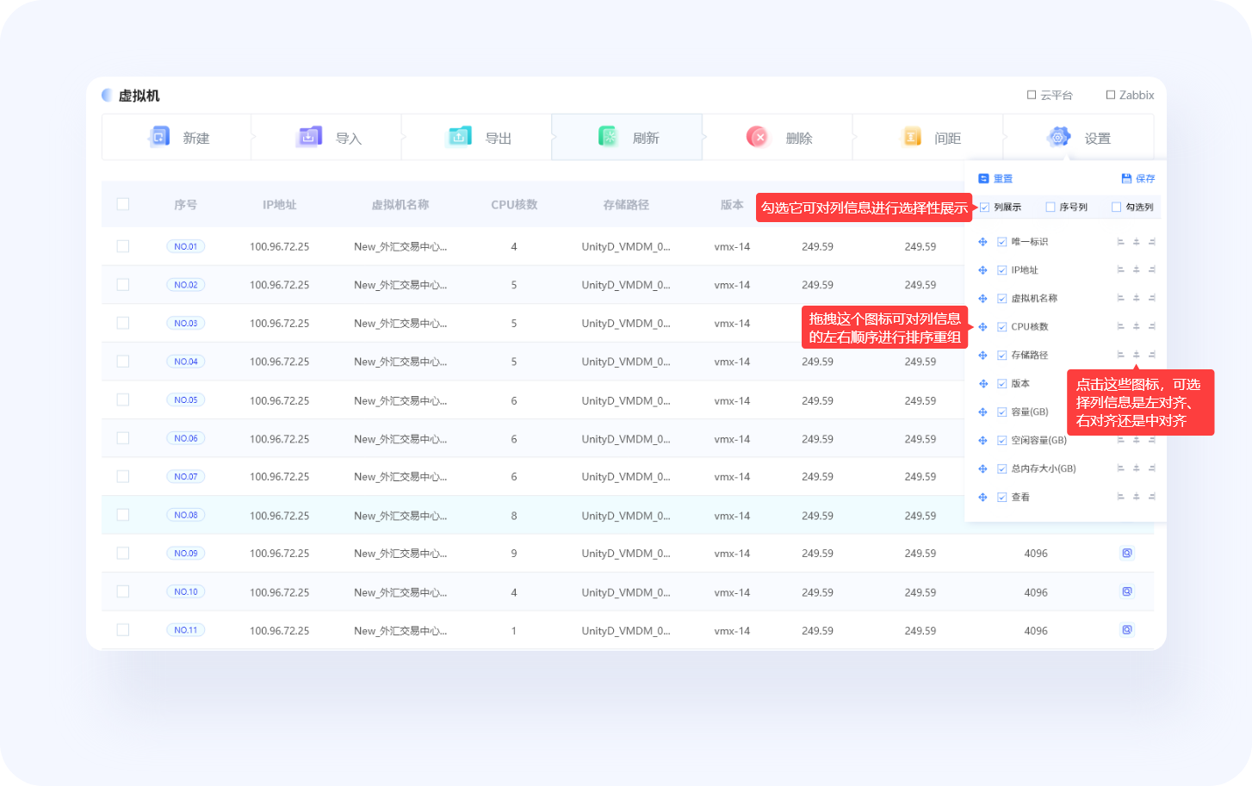Set 总内存大小(GB) column to center align

click(x=1137, y=469)
